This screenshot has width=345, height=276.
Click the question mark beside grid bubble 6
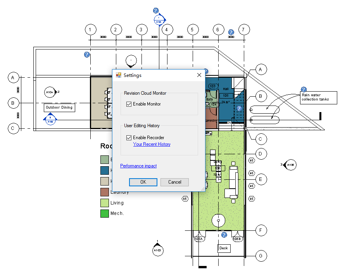(231, 33)
